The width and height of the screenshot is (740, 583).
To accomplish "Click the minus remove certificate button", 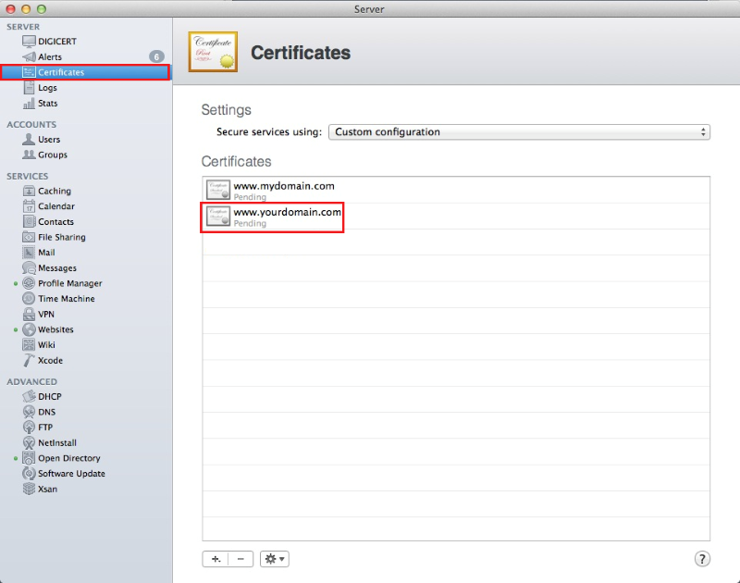I will pos(240,559).
